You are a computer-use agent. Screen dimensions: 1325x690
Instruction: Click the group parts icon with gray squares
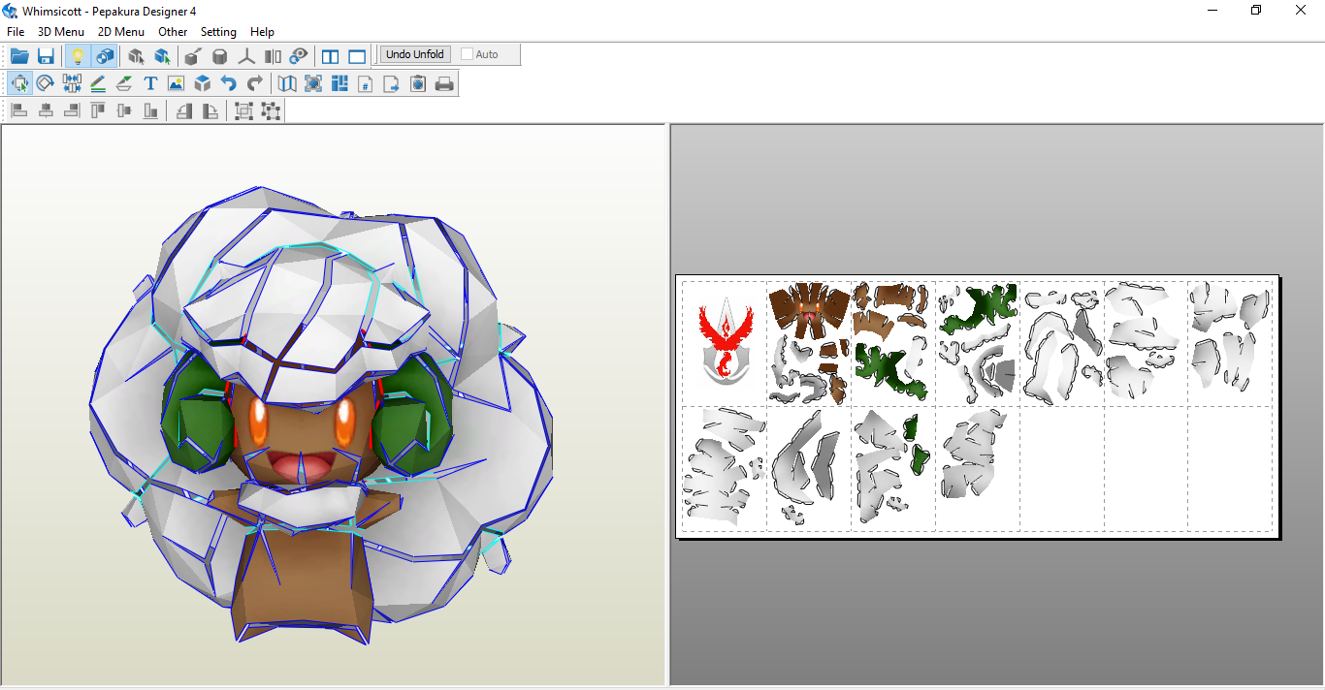pos(243,110)
